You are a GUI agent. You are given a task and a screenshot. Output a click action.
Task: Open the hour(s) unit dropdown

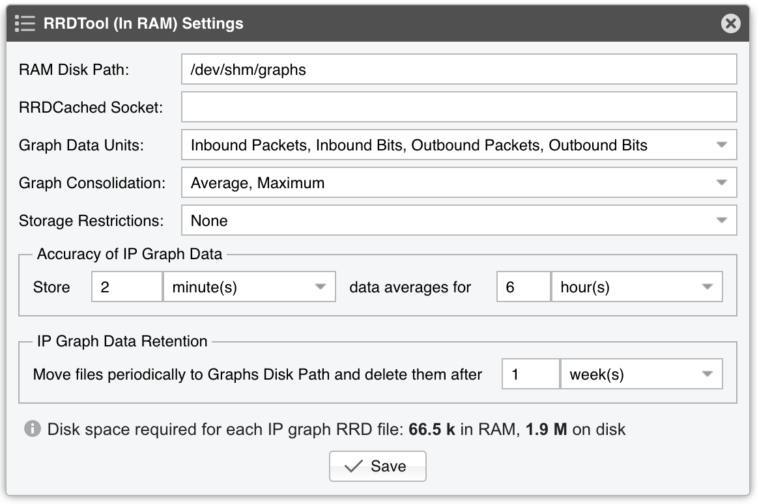pos(636,287)
